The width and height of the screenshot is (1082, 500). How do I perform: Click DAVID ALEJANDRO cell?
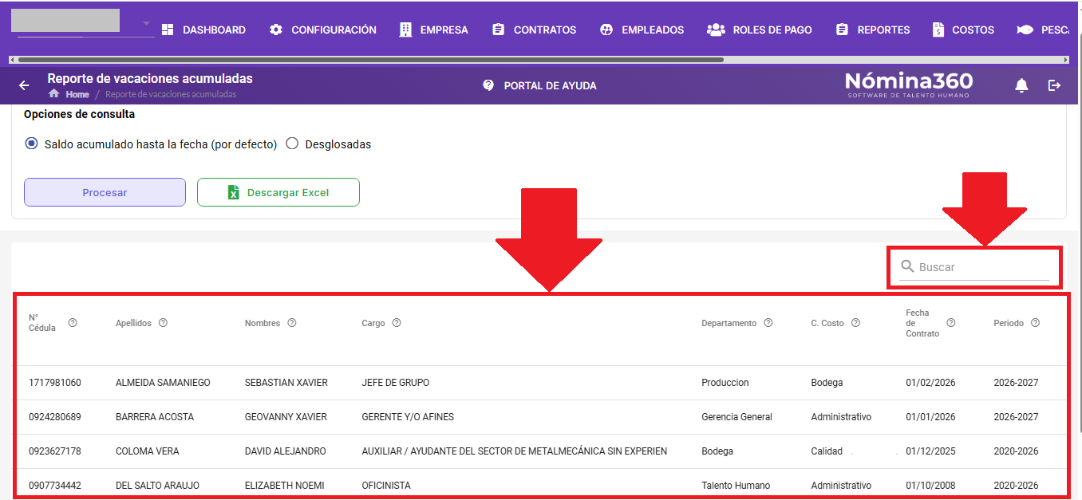tap(286, 451)
